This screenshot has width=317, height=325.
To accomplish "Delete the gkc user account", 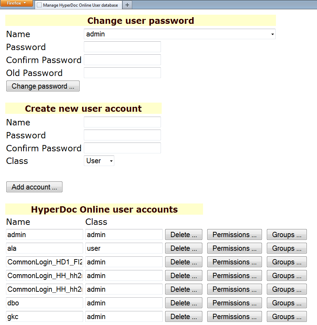I will [184, 317].
